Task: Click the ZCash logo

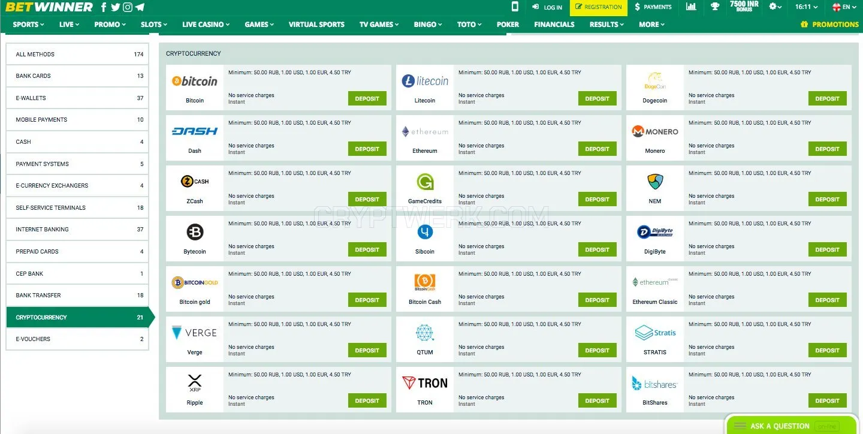Action: pyautogui.click(x=195, y=181)
